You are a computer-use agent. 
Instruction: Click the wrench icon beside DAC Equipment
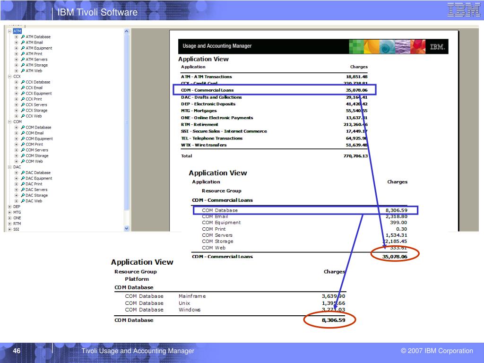click(x=23, y=178)
